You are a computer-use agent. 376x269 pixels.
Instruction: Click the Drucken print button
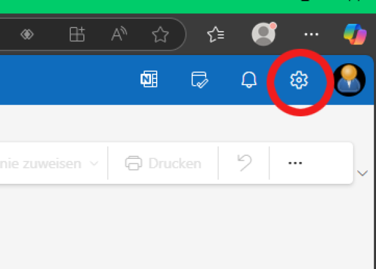point(163,163)
